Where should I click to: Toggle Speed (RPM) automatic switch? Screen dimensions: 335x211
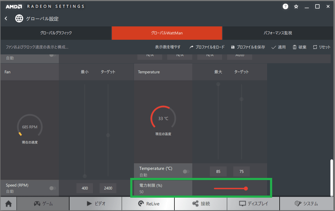(53, 188)
